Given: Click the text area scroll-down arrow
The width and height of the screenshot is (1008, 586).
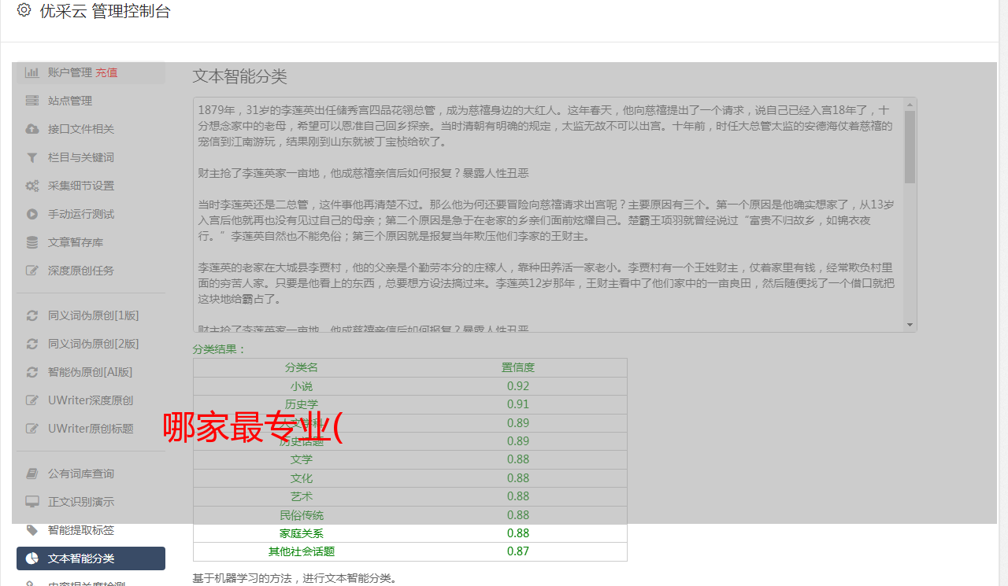Looking at the screenshot, I should tap(910, 325).
